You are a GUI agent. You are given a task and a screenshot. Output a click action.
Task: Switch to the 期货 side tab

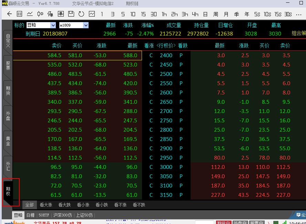click(8, 90)
